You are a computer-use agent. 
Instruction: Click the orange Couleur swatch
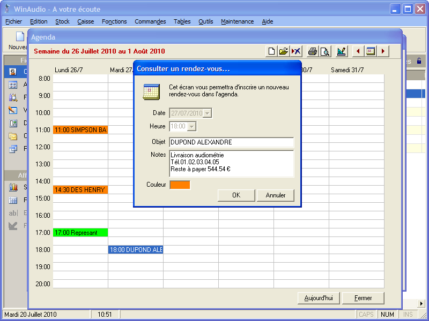pos(180,185)
